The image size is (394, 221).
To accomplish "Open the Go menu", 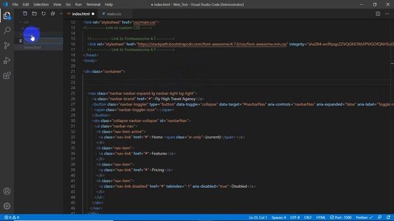I will pyautogui.click(x=68, y=4).
